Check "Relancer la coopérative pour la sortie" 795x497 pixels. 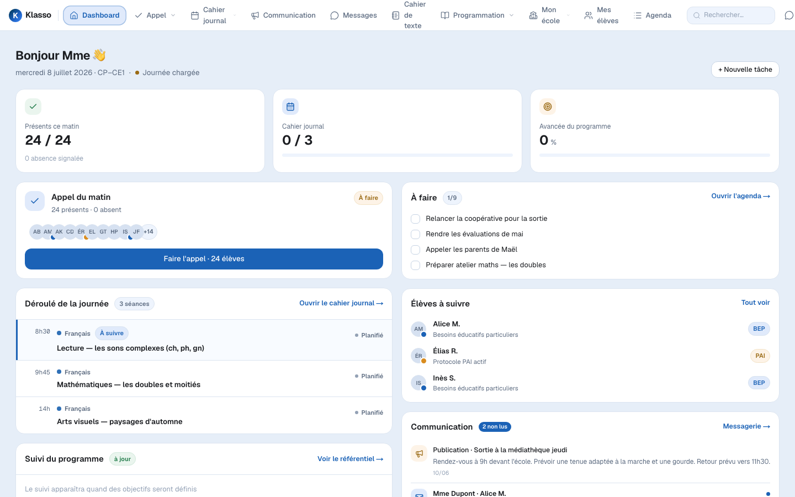(x=416, y=219)
